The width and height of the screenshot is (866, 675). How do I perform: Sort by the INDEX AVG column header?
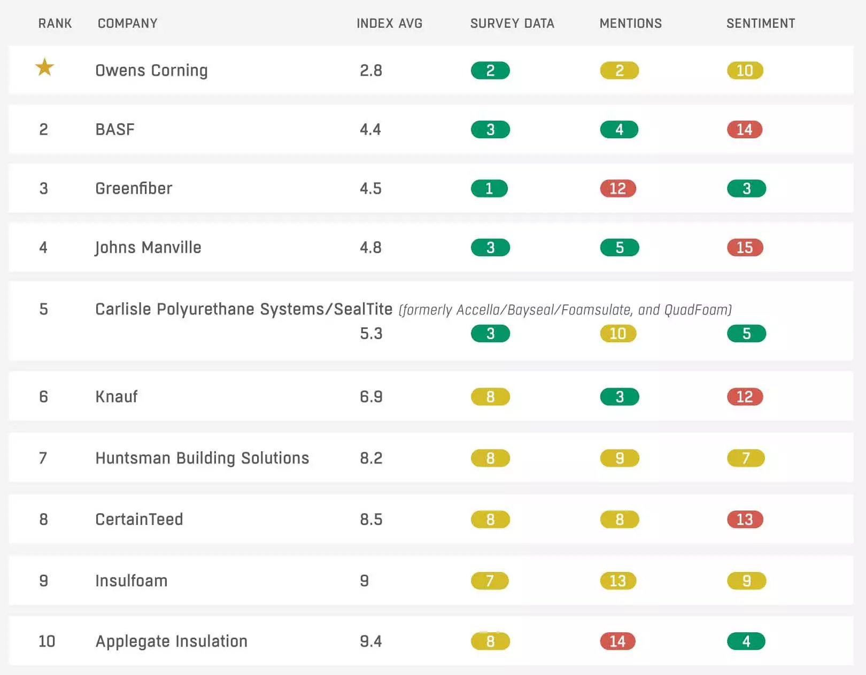coord(389,23)
